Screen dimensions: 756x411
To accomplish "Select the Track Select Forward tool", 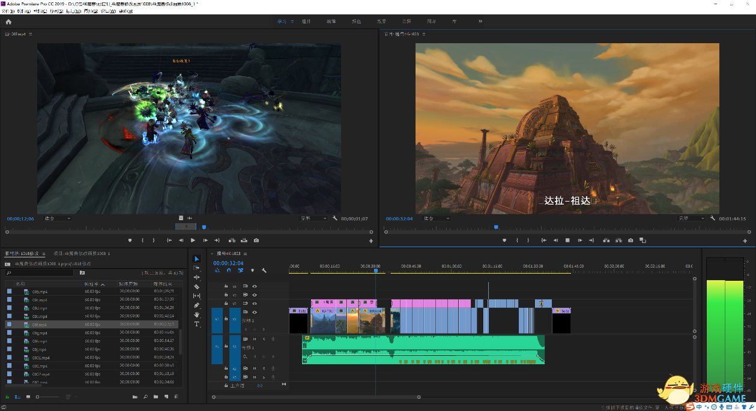I will (x=196, y=268).
